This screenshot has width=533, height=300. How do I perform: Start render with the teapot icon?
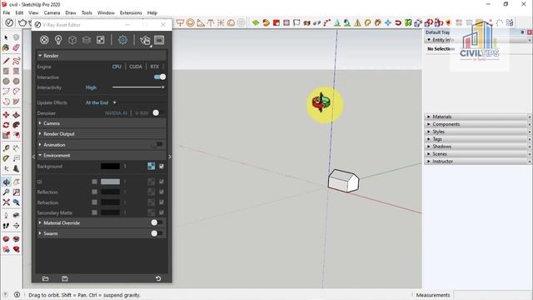click(x=145, y=41)
